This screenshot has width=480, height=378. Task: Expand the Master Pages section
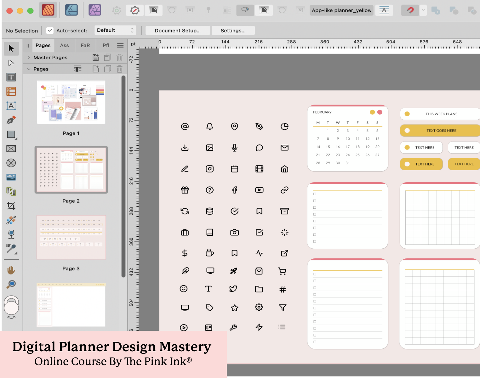tap(29, 57)
